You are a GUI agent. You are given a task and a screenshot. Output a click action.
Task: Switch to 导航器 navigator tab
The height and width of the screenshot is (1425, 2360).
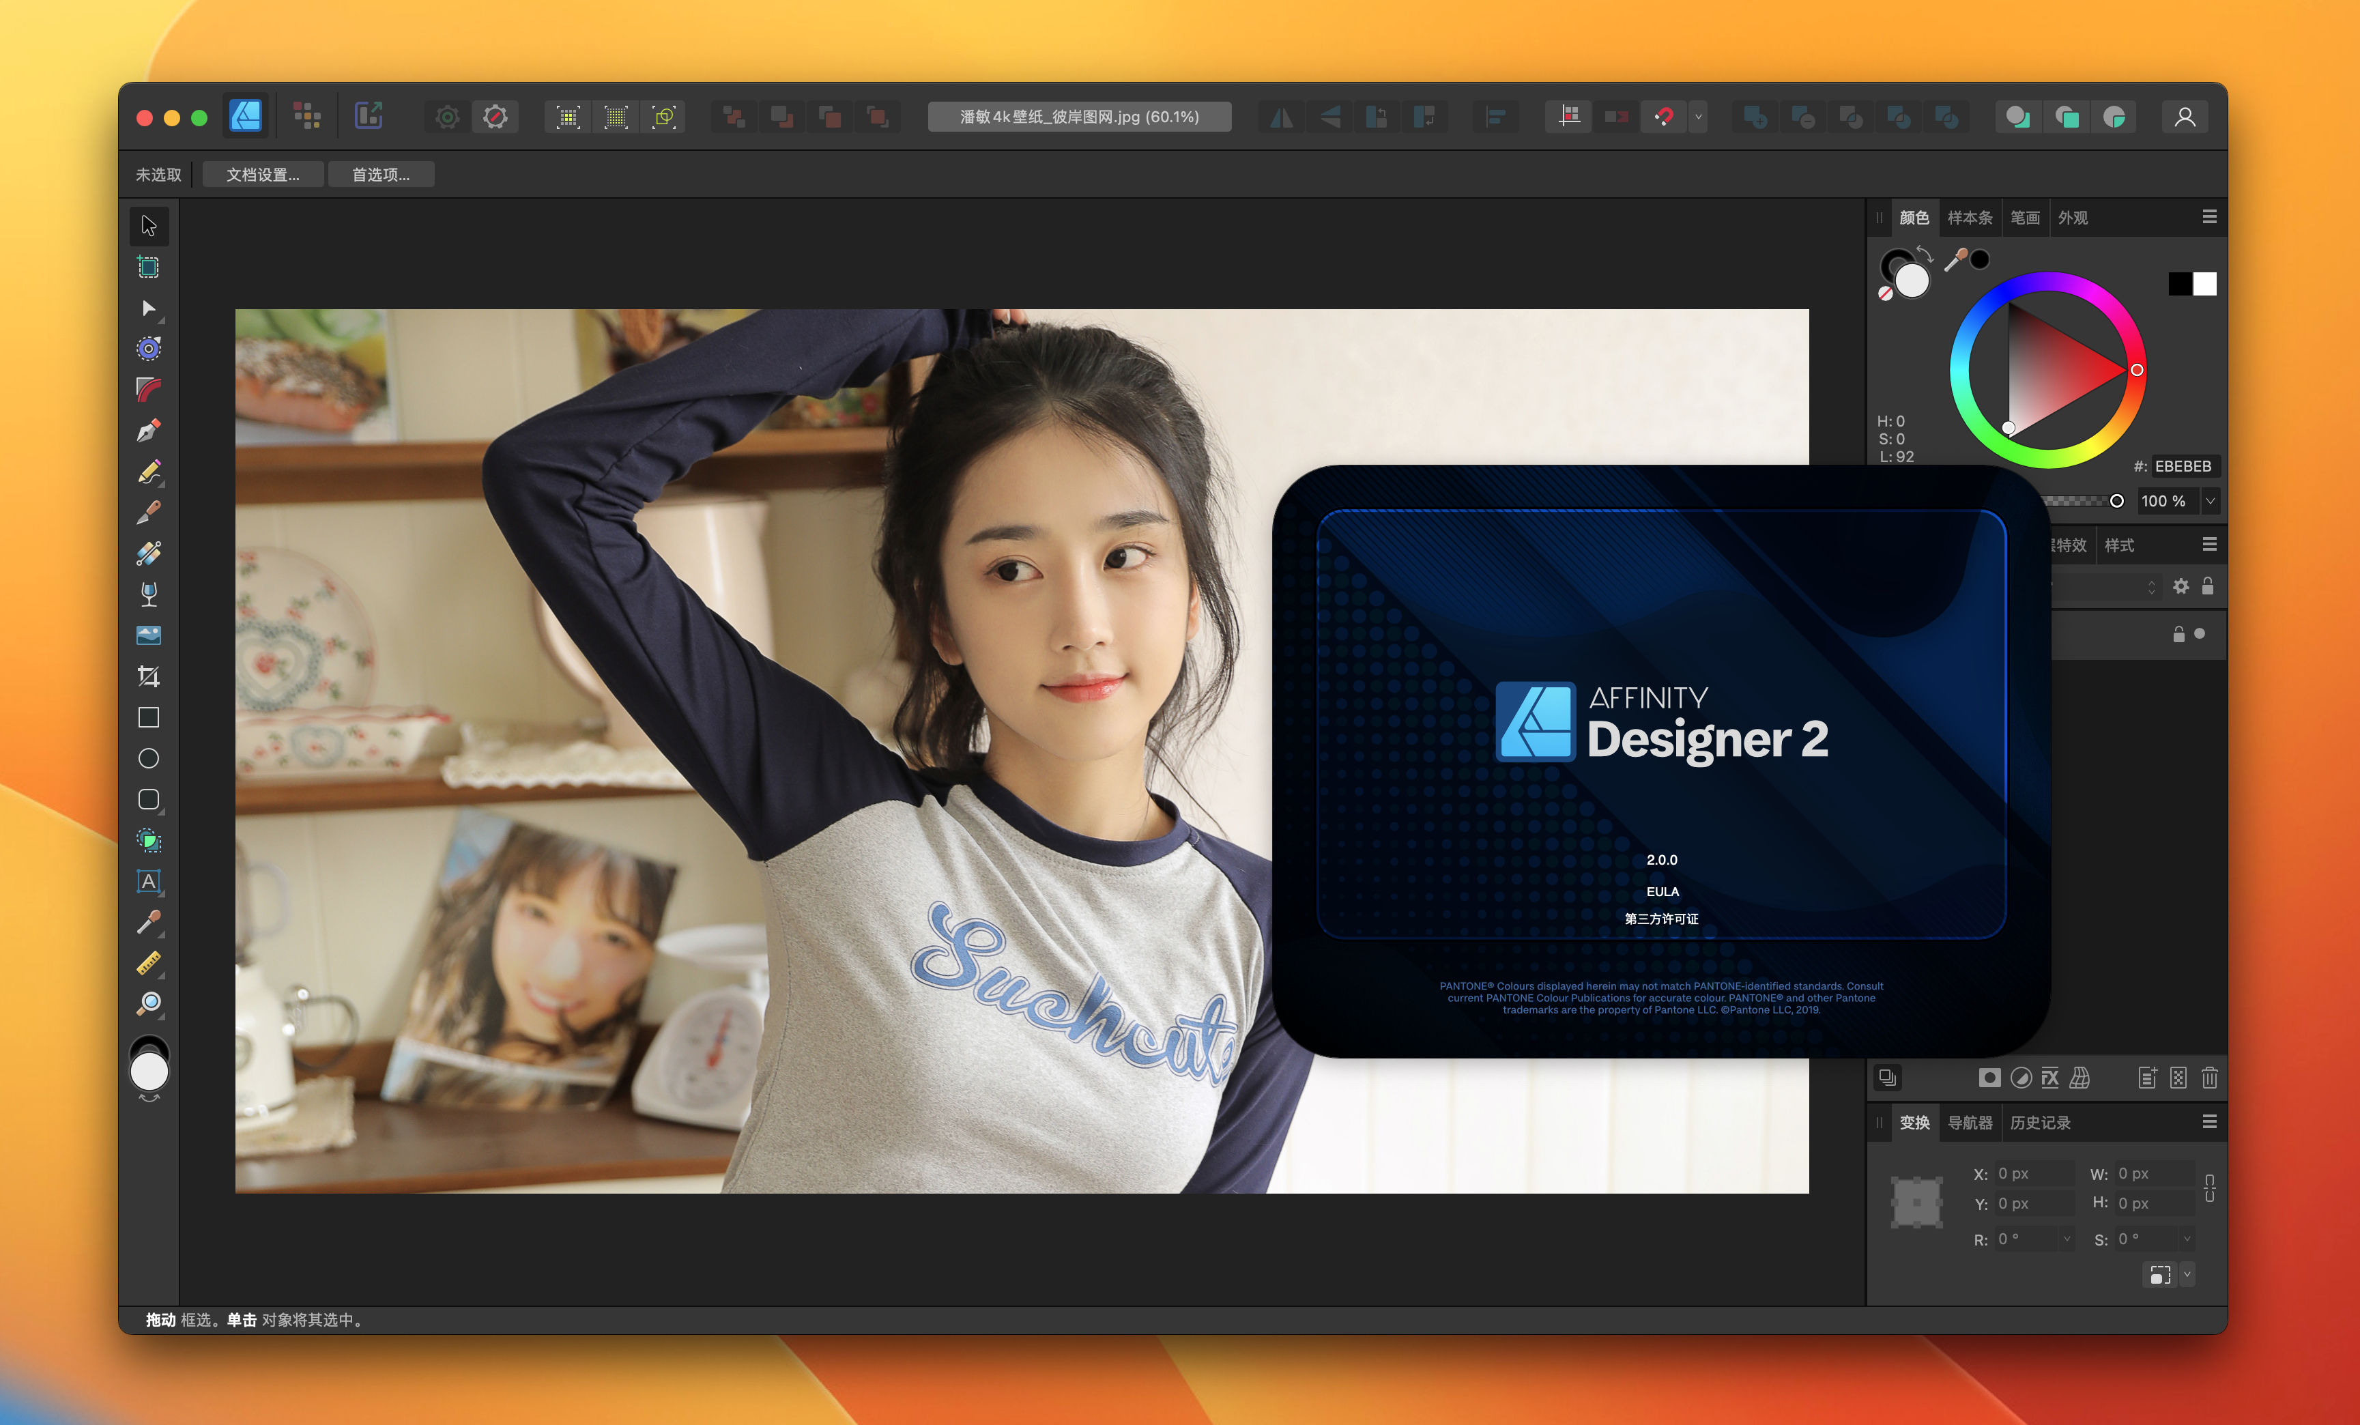pos(1970,1123)
